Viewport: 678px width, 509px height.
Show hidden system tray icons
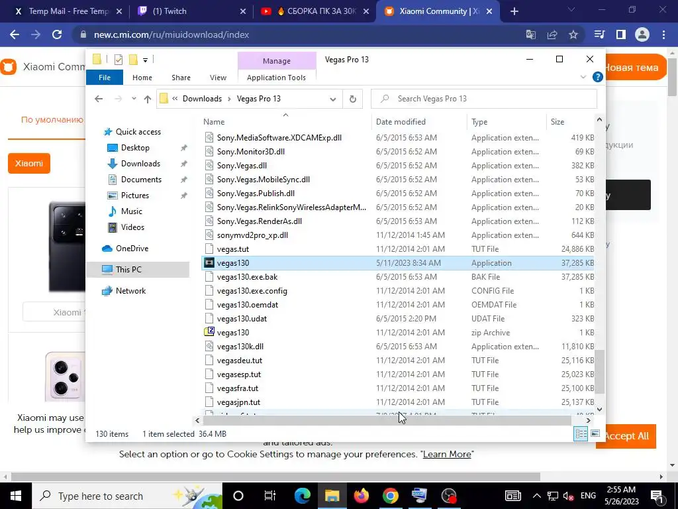pos(536,496)
